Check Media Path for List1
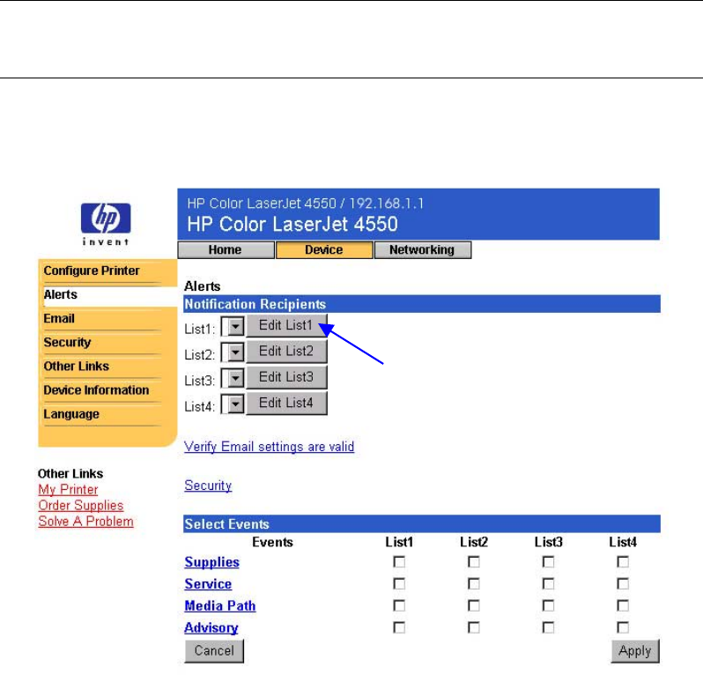This screenshot has height=682, width=703. pyautogui.click(x=399, y=605)
